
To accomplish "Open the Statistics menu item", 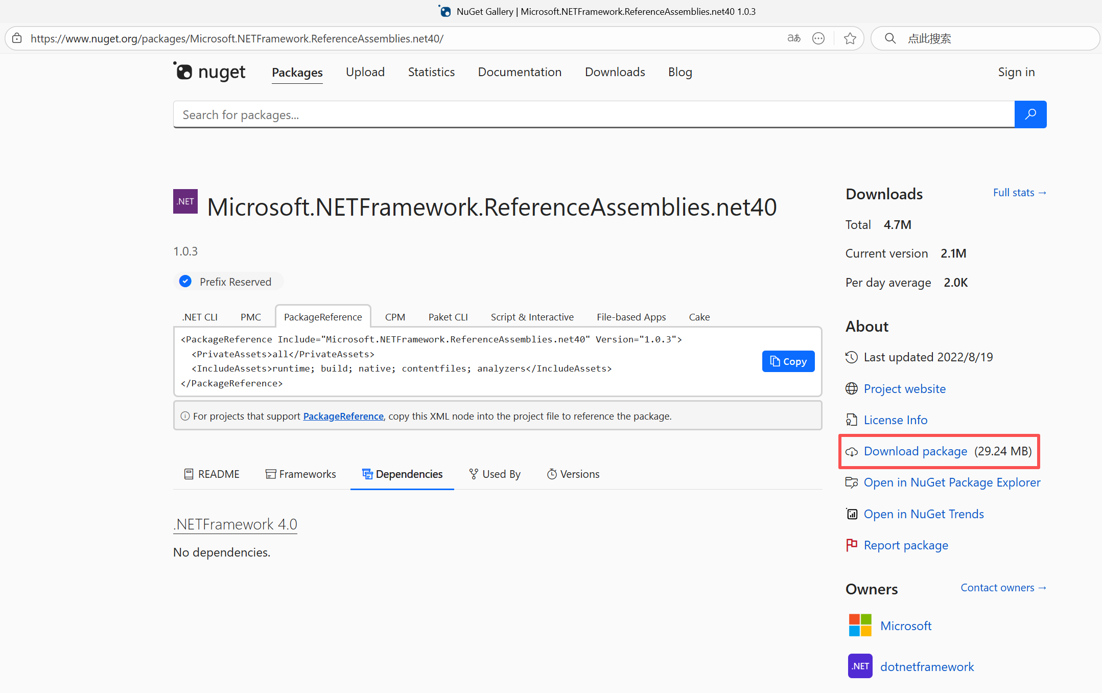I will (x=431, y=72).
